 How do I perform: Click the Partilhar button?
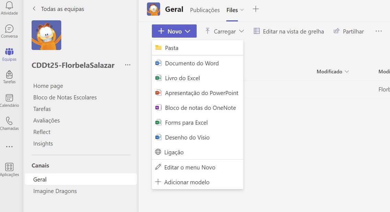pos(349,31)
